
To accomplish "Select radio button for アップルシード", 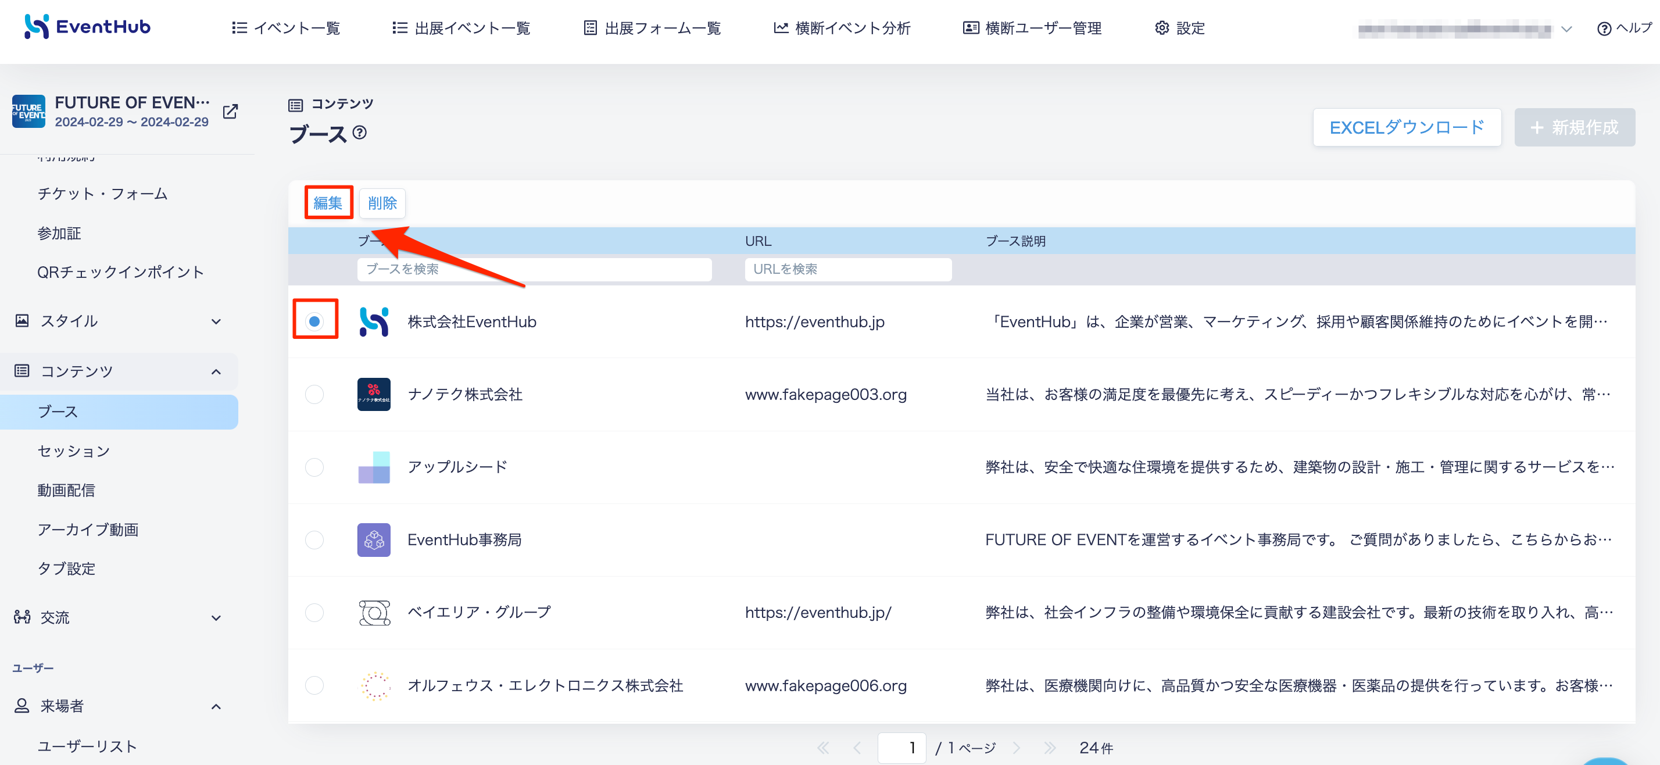I will 314,467.
